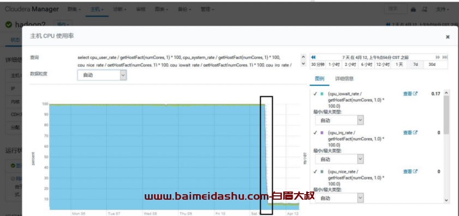Open 最小/最大类型 dropdown under cpu_iowait_rate
Screen dimensions: 459x216
[x=339, y=120]
